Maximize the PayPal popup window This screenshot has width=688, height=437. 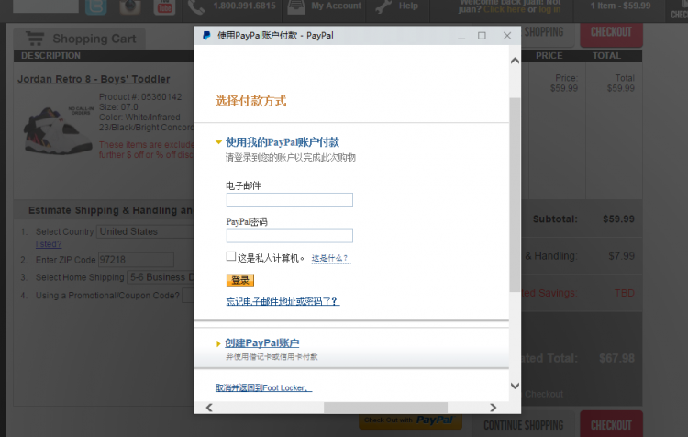tap(482, 36)
